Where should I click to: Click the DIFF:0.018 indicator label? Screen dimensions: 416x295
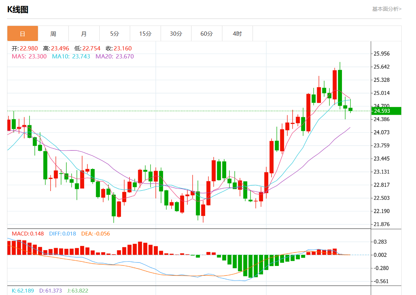tap(63, 234)
